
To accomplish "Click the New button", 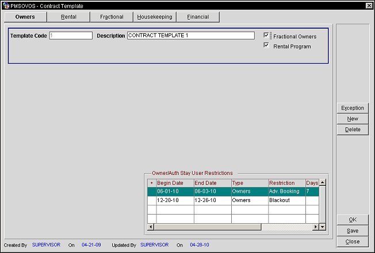I will [x=353, y=119].
